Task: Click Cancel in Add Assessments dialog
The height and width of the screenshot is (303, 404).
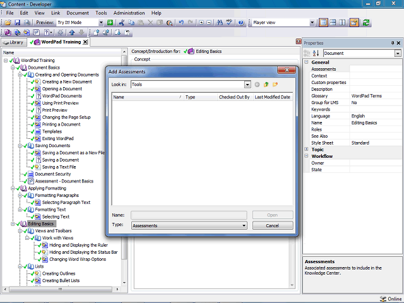Action: click(273, 225)
